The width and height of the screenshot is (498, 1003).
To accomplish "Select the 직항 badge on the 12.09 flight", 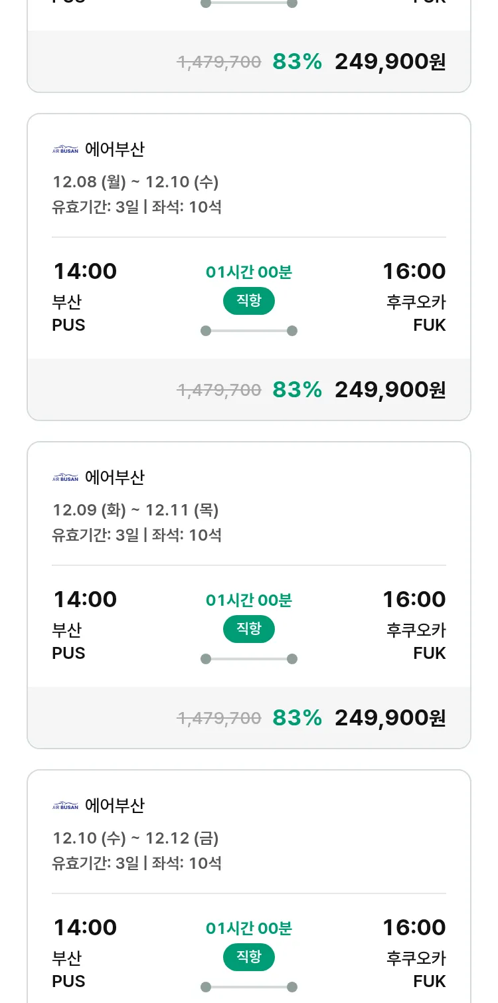I will click(x=248, y=629).
